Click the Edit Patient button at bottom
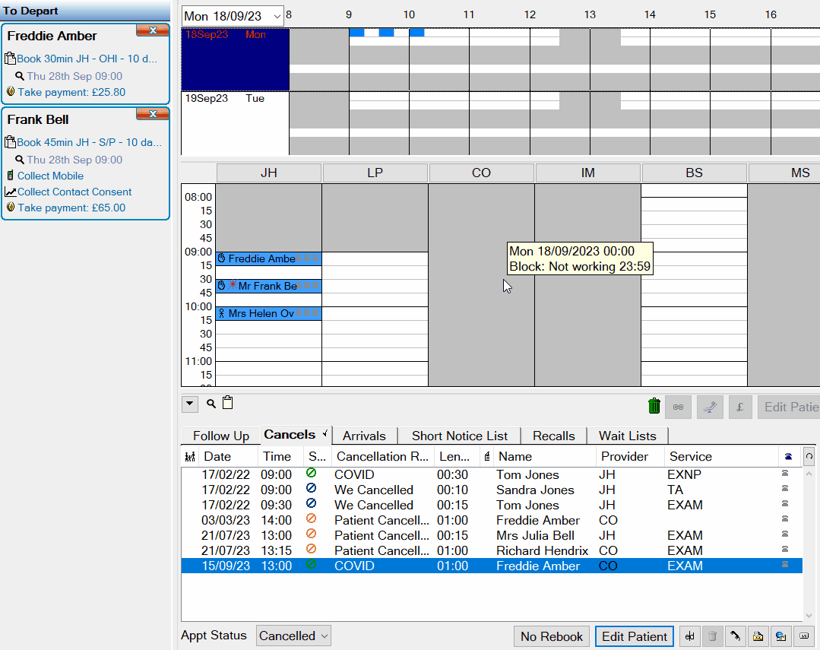The height and width of the screenshot is (650, 820). 635,636
